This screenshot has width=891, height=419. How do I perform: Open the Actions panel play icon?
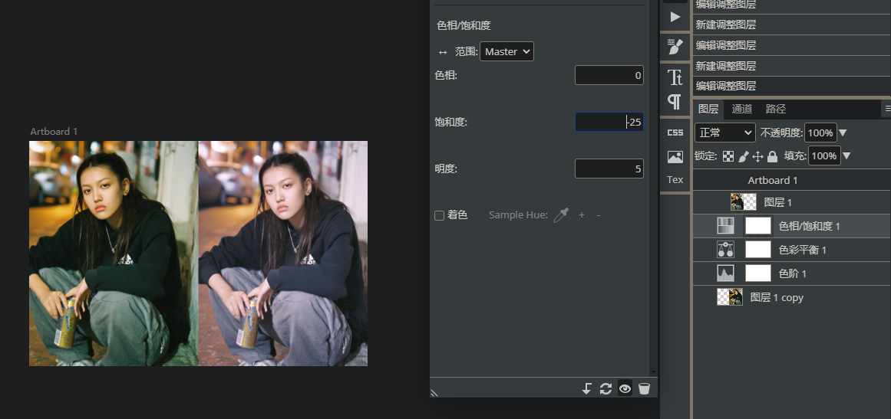[675, 17]
